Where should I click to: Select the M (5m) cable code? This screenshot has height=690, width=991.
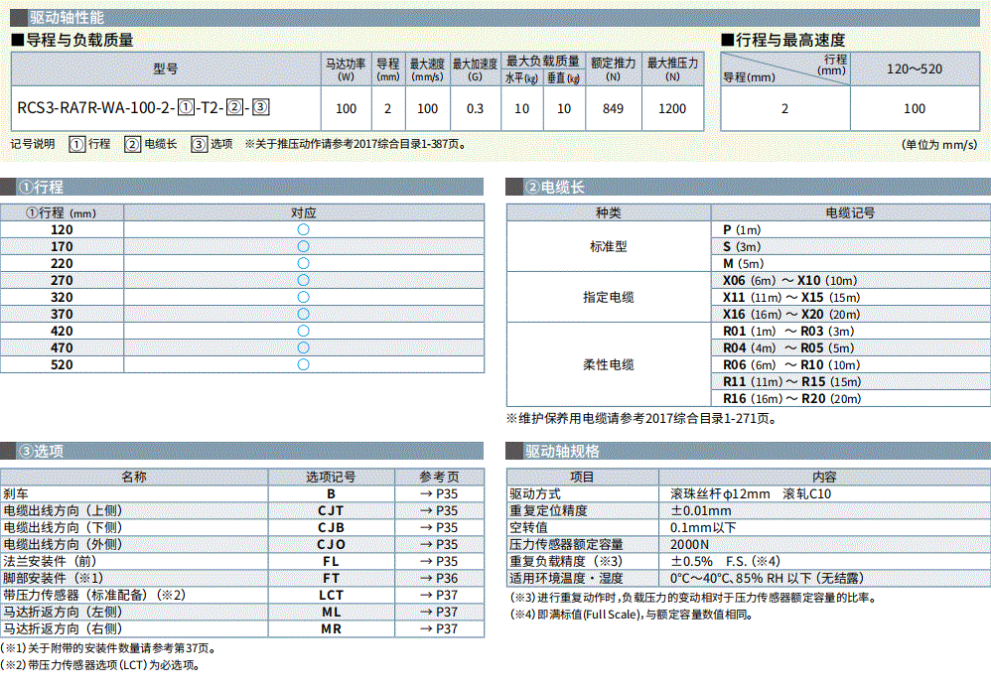(x=743, y=263)
